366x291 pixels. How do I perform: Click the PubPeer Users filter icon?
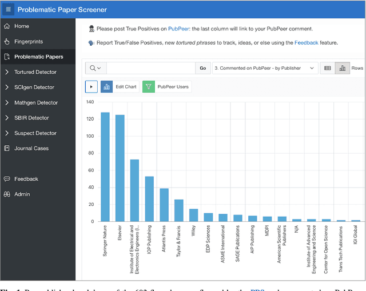149,87
